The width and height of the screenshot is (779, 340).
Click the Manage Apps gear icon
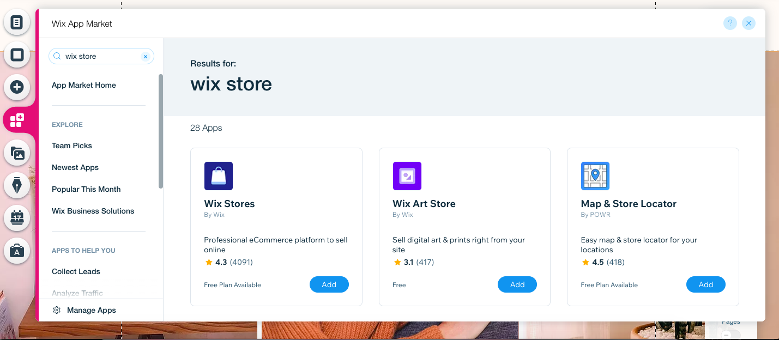tap(57, 310)
